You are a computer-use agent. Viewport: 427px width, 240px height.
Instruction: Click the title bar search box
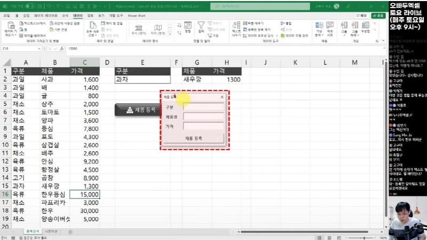260,6
